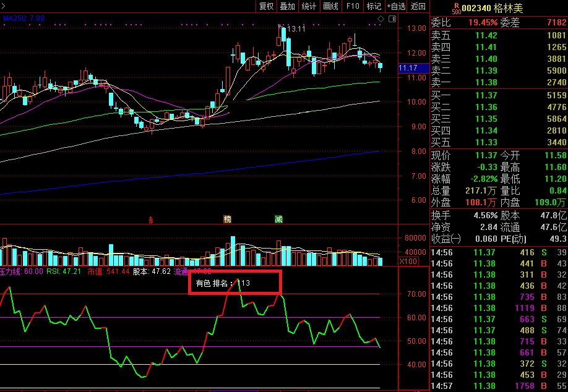
Task: Click the 买三 price 11.35
Action: click(x=486, y=119)
